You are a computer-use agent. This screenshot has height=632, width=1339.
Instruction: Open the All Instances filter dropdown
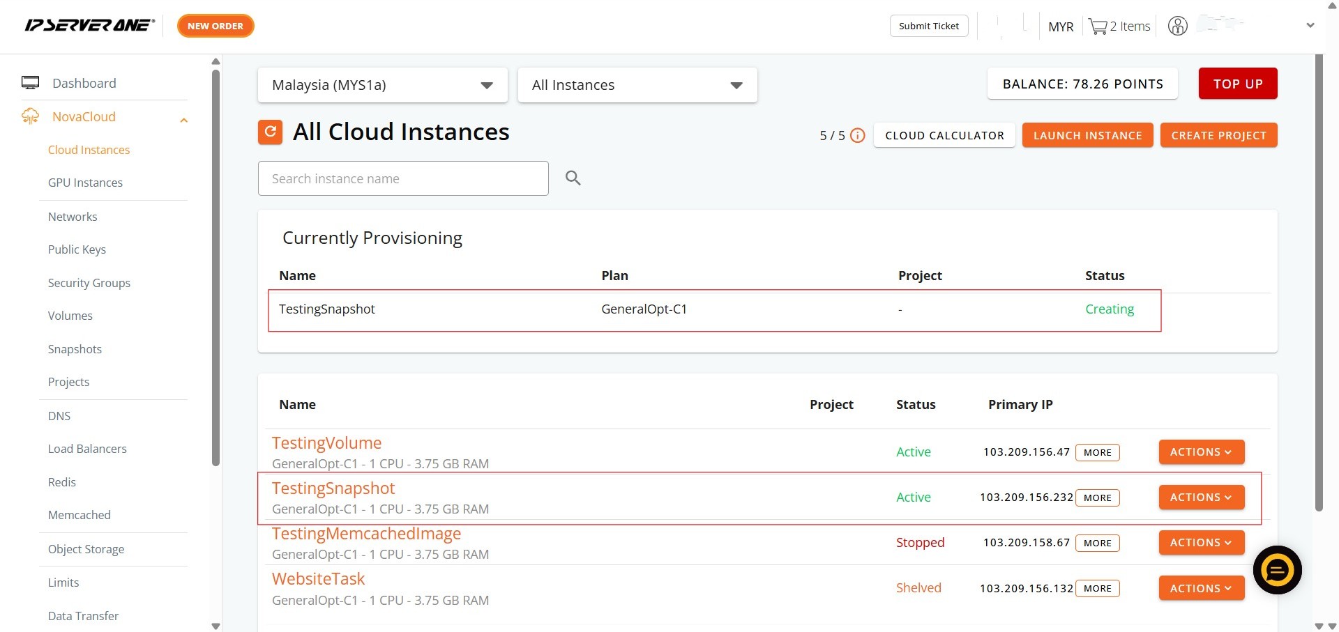(x=637, y=85)
